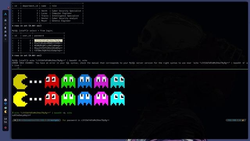Click the name cell "Travis"
This screenshot has height=141, width=250.
coord(45,16)
